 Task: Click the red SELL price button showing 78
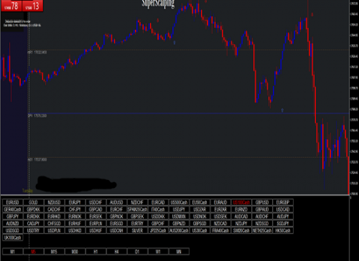tap(11, 6)
